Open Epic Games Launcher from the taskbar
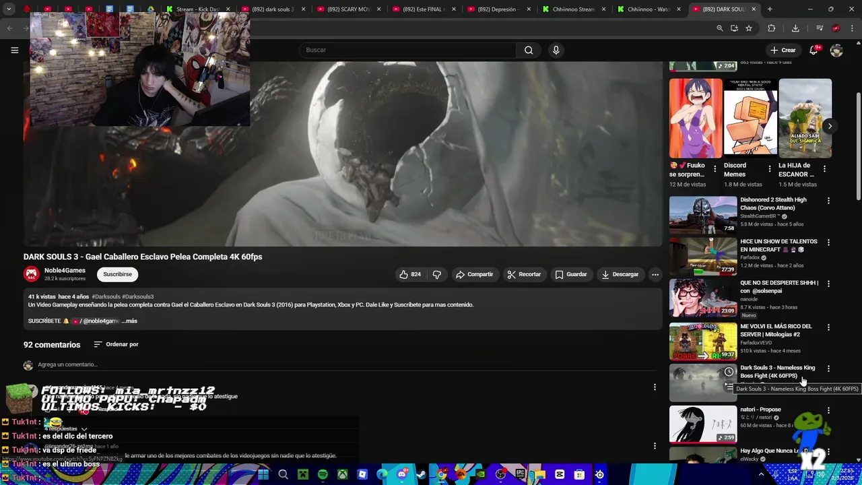This screenshot has height=485, width=862. [520, 474]
